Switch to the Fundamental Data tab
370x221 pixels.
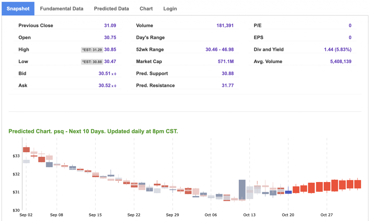click(x=61, y=9)
